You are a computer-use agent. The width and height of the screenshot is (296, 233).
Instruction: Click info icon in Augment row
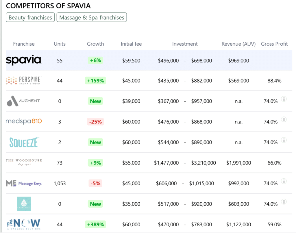(x=284, y=99)
